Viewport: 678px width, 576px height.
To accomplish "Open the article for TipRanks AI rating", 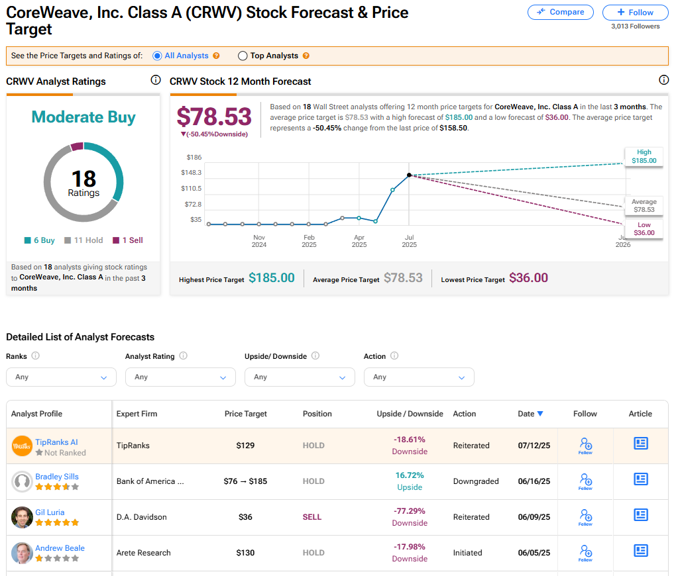I will click(x=641, y=444).
